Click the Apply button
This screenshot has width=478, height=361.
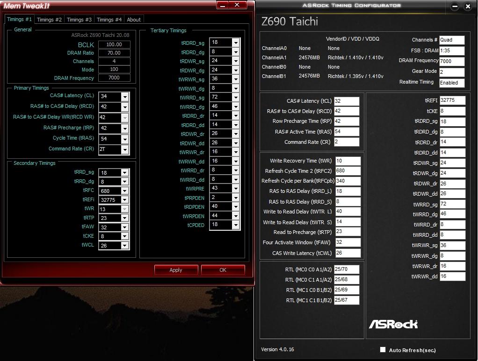point(176,270)
